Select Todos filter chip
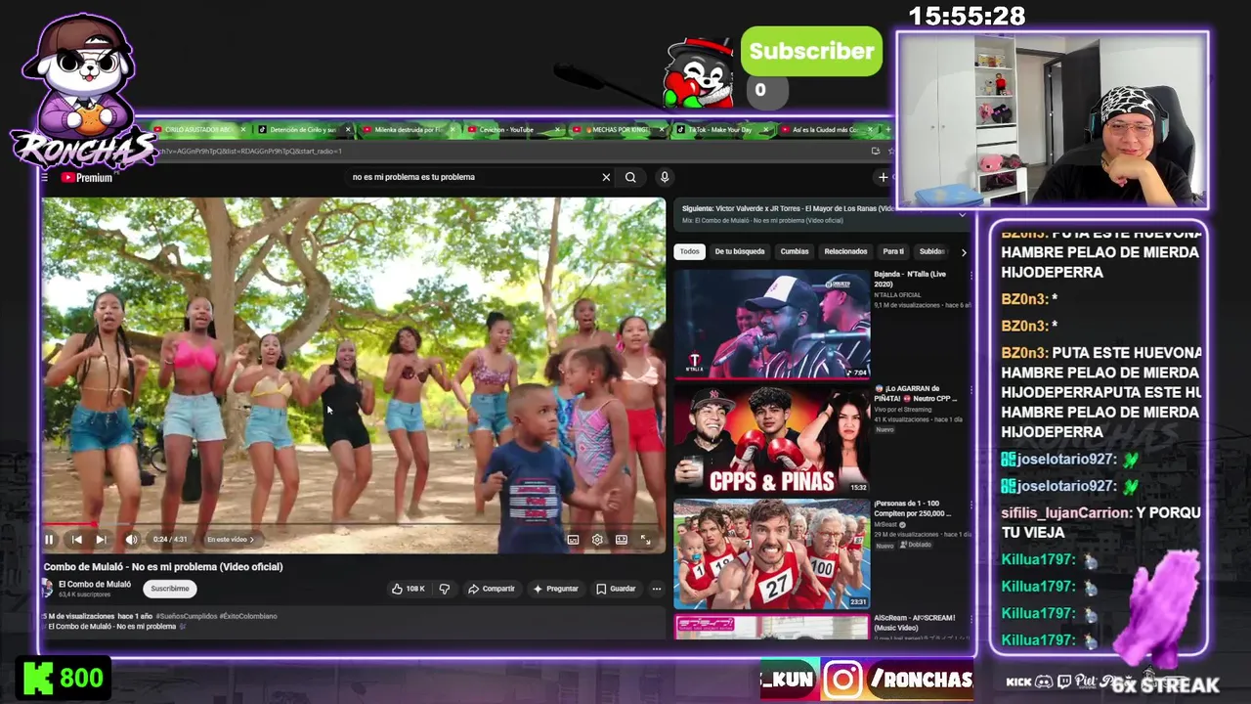Image resolution: width=1251 pixels, height=704 pixels. 690,251
